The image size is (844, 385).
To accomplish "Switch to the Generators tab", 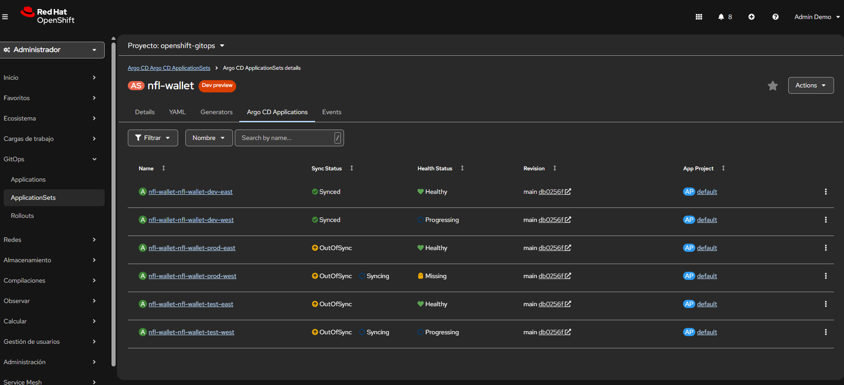I will [x=216, y=112].
